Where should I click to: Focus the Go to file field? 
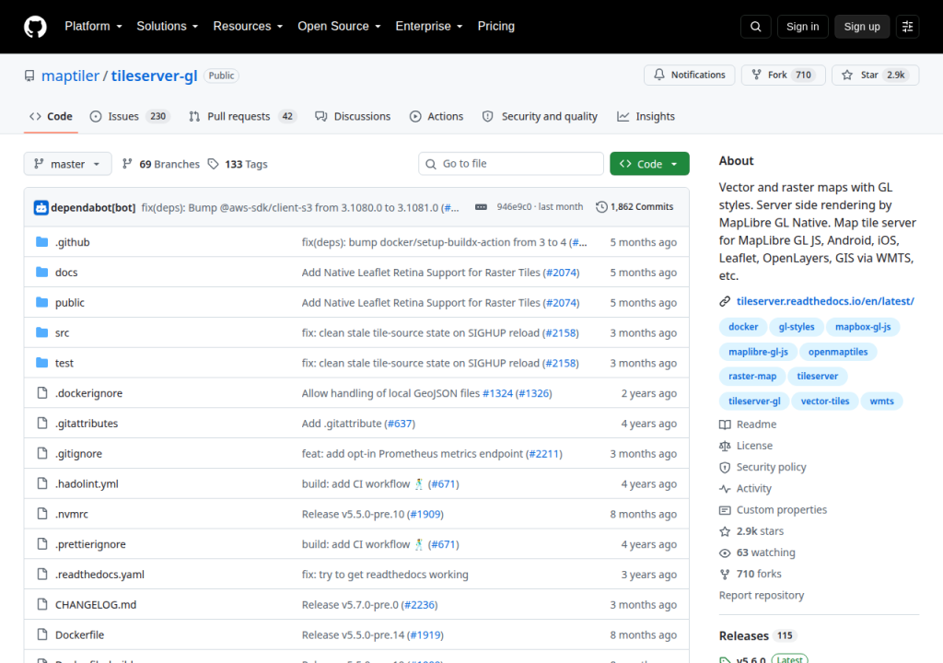511,164
